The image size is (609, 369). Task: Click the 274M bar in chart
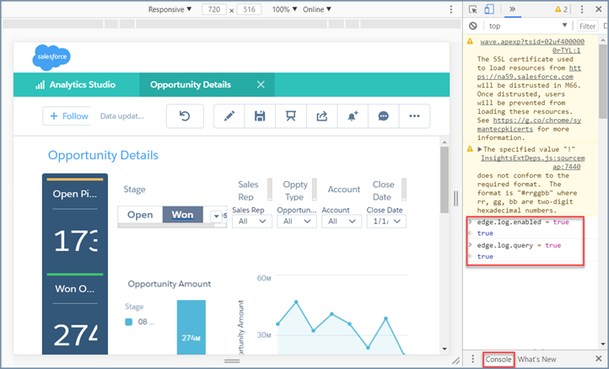tap(191, 327)
